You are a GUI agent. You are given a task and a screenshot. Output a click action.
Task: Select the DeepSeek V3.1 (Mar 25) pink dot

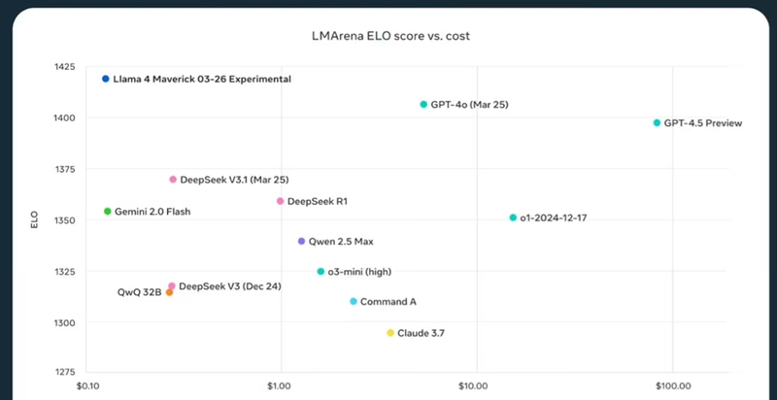point(173,180)
